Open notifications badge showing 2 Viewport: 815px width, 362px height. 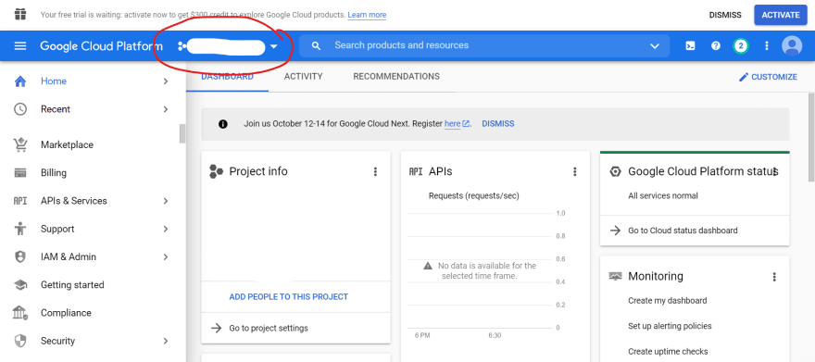[741, 45]
